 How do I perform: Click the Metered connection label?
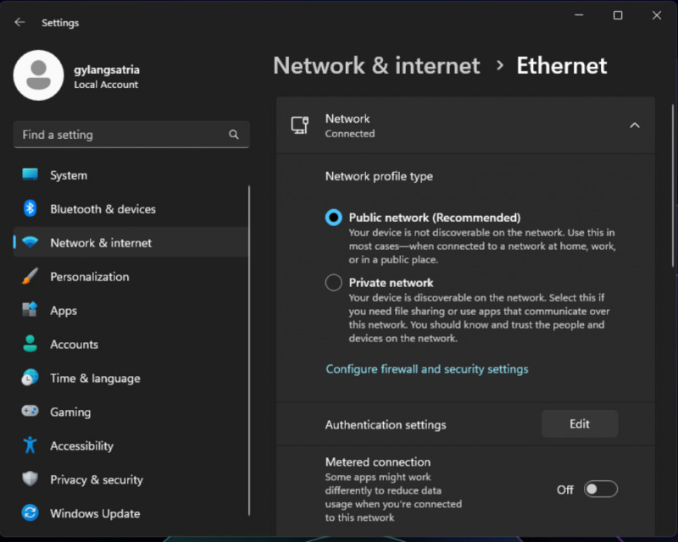tap(377, 462)
